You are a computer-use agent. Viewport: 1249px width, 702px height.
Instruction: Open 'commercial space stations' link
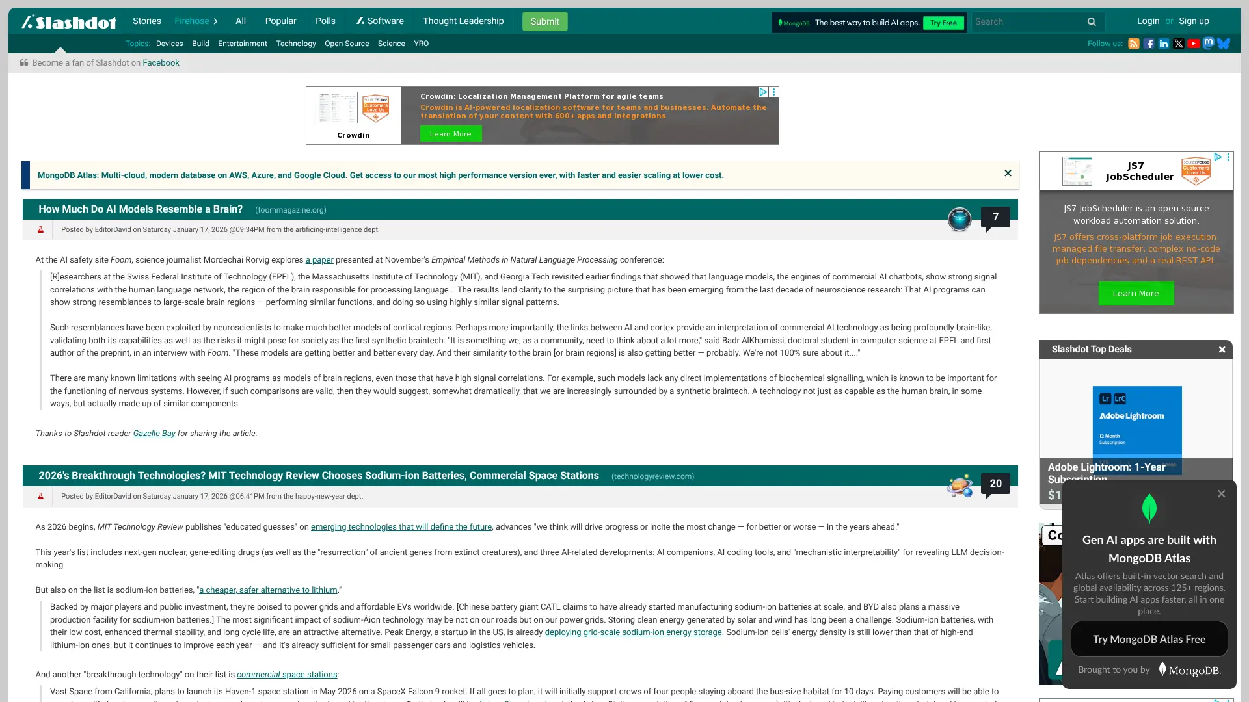pyautogui.click(x=287, y=675)
